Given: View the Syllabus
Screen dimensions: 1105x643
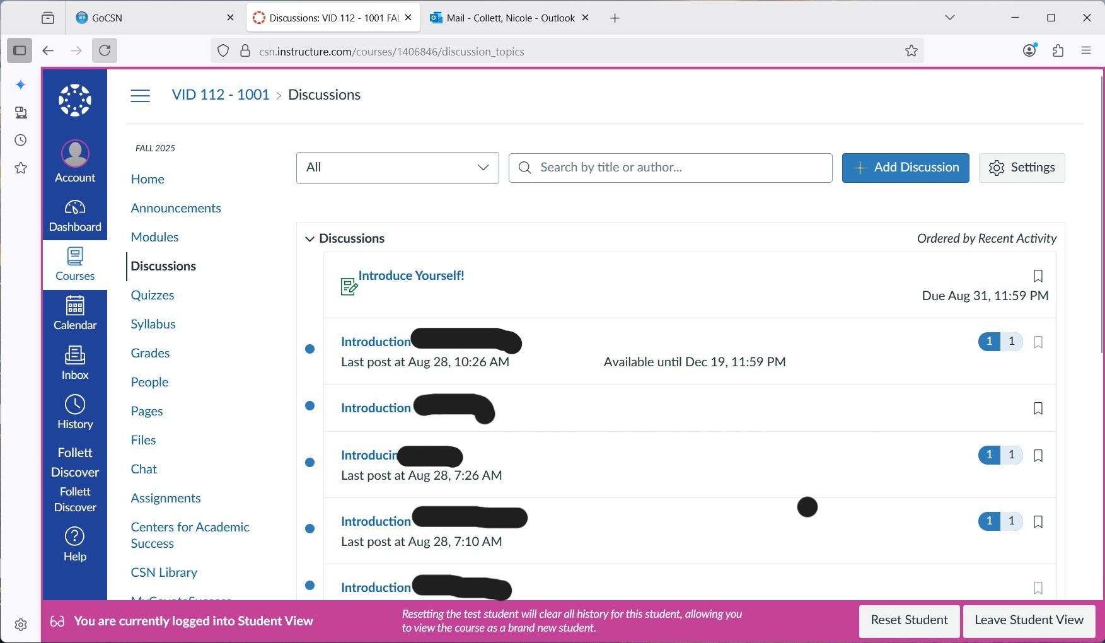Looking at the screenshot, I should click(x=153, y=324).
